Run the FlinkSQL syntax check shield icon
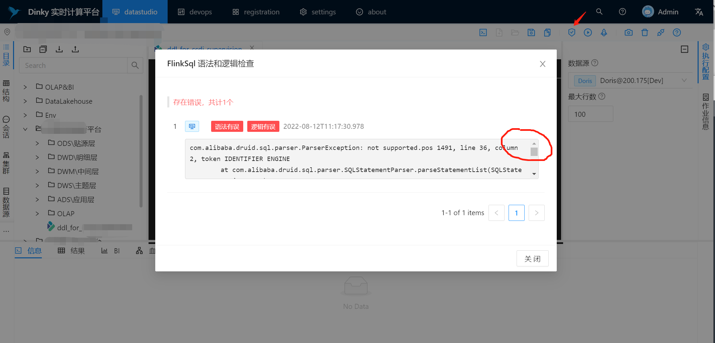 pos(572,32)
